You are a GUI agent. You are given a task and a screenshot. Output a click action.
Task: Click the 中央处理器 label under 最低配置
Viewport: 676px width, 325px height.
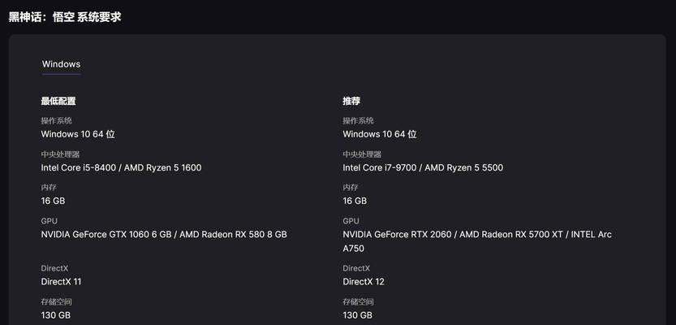pos(60,154)
